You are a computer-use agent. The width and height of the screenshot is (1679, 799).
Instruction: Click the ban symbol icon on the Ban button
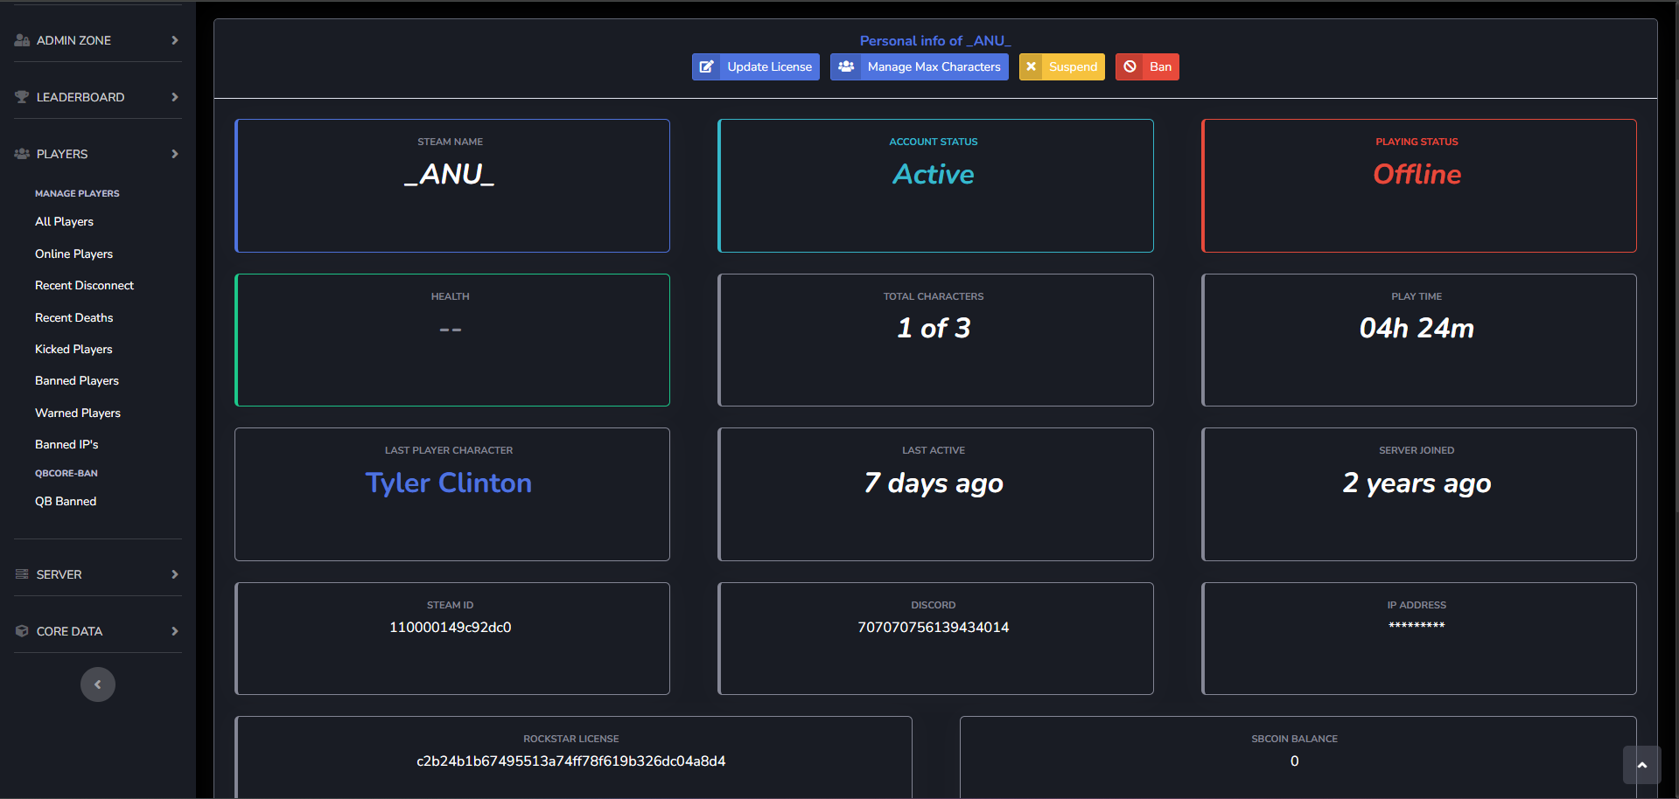pos(1130,66)
